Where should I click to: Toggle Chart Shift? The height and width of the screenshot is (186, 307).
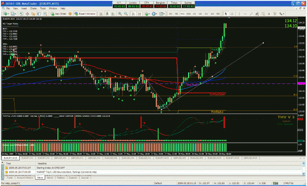(x=139, y=14)
